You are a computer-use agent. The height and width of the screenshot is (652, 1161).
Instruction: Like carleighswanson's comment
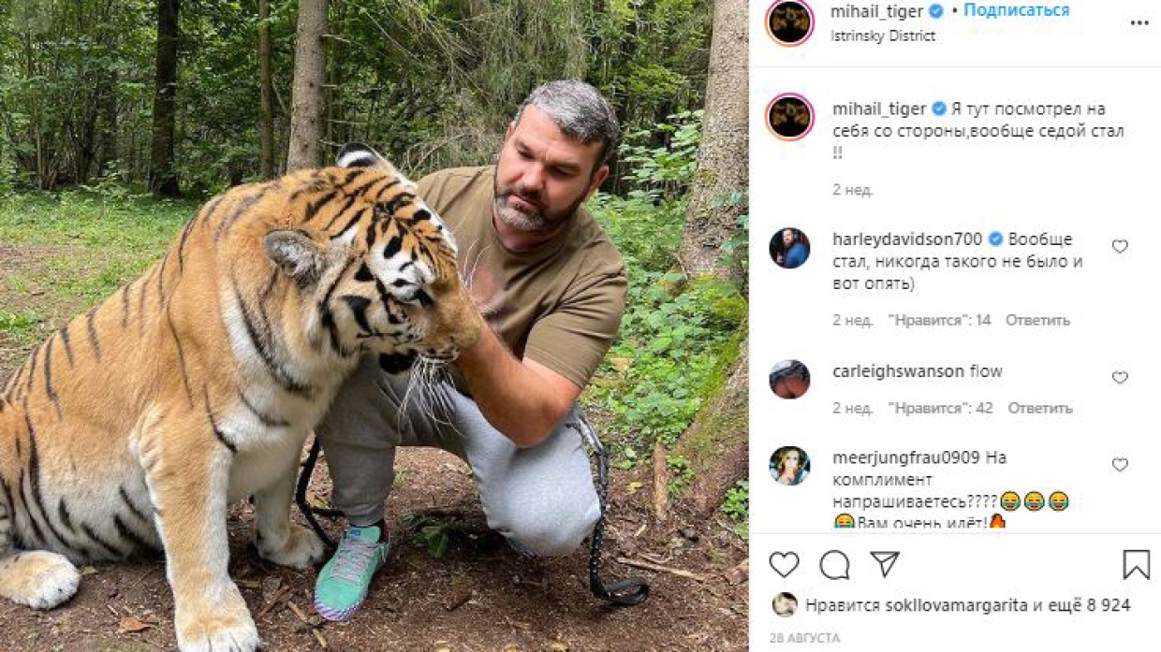1120,378
